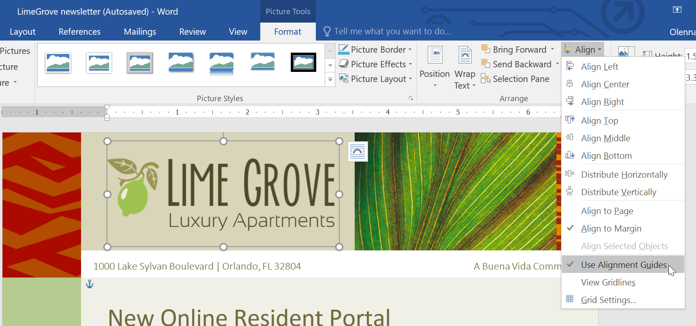
Task: Click the object anchor icon in document
Action: tap(89, 285)
